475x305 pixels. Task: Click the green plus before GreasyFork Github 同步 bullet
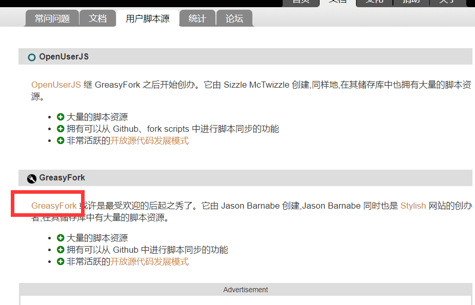[x=61, y=250]
